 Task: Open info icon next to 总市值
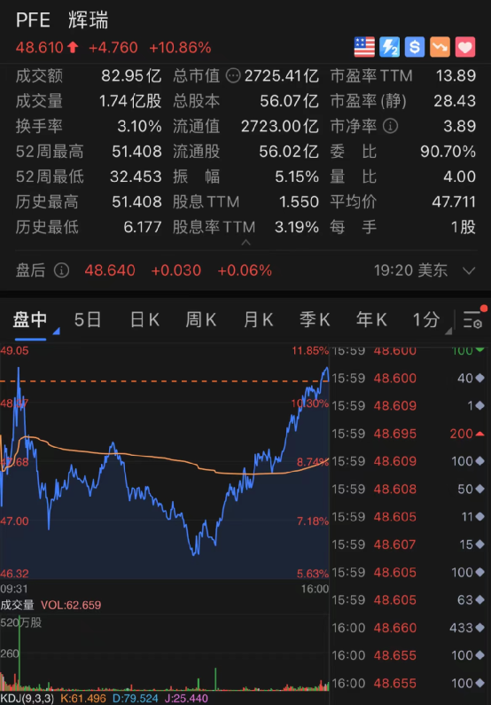233,76
